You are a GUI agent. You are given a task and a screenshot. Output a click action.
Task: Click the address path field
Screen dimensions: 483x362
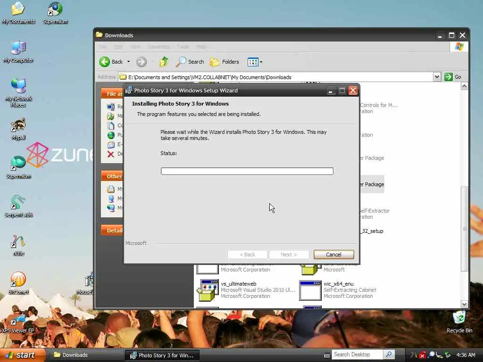pos(275,77)
